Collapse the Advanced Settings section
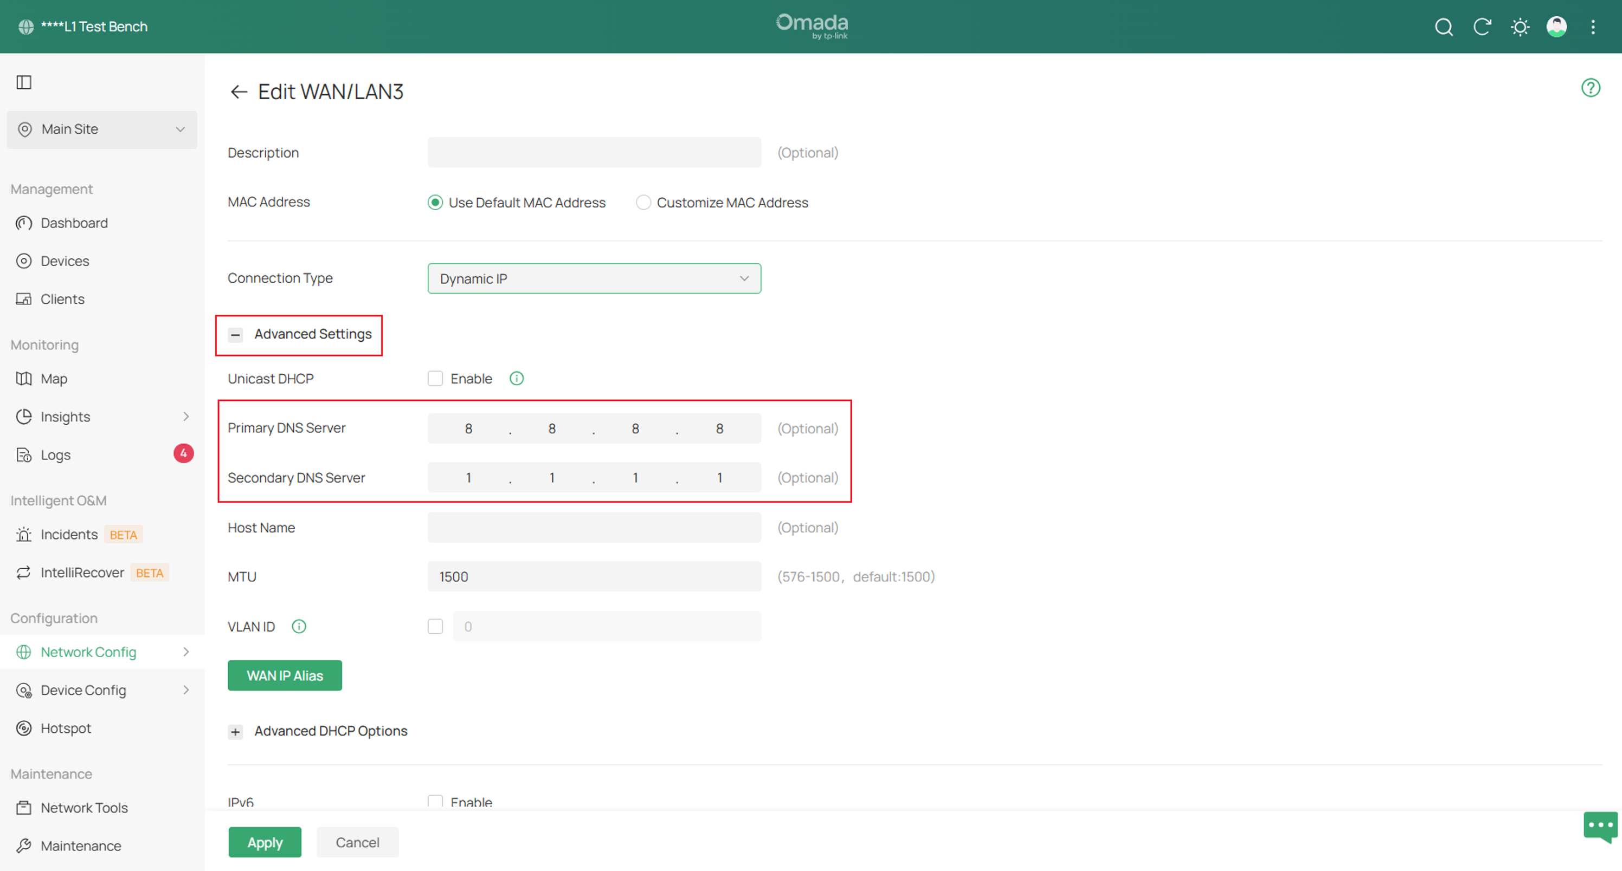Image resolution: width=1622 pixels, height=871 pixels. point(235,335)
